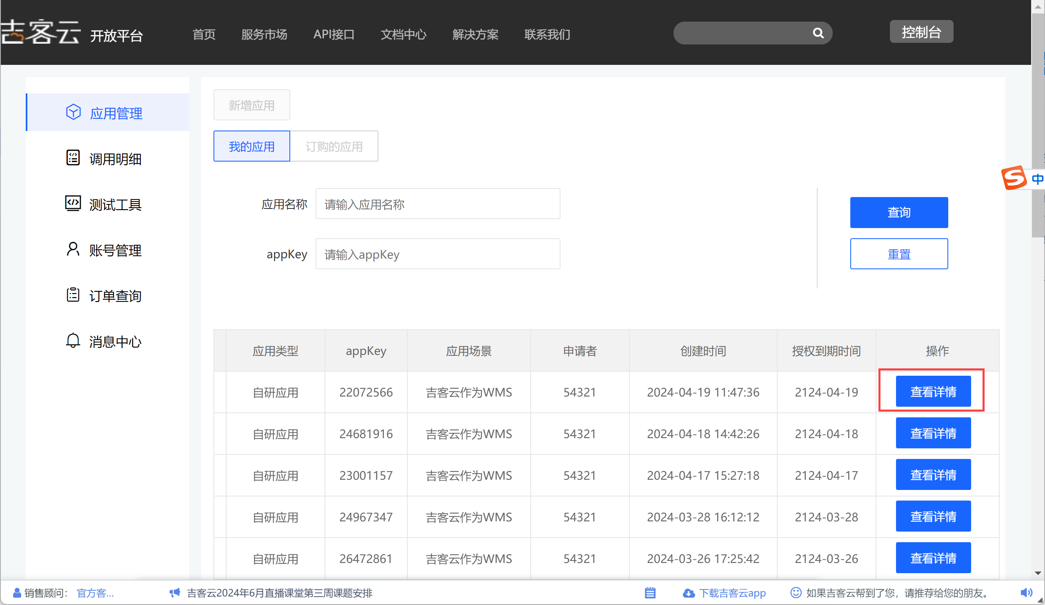Click the search magnifier icon

click(818, 33)
